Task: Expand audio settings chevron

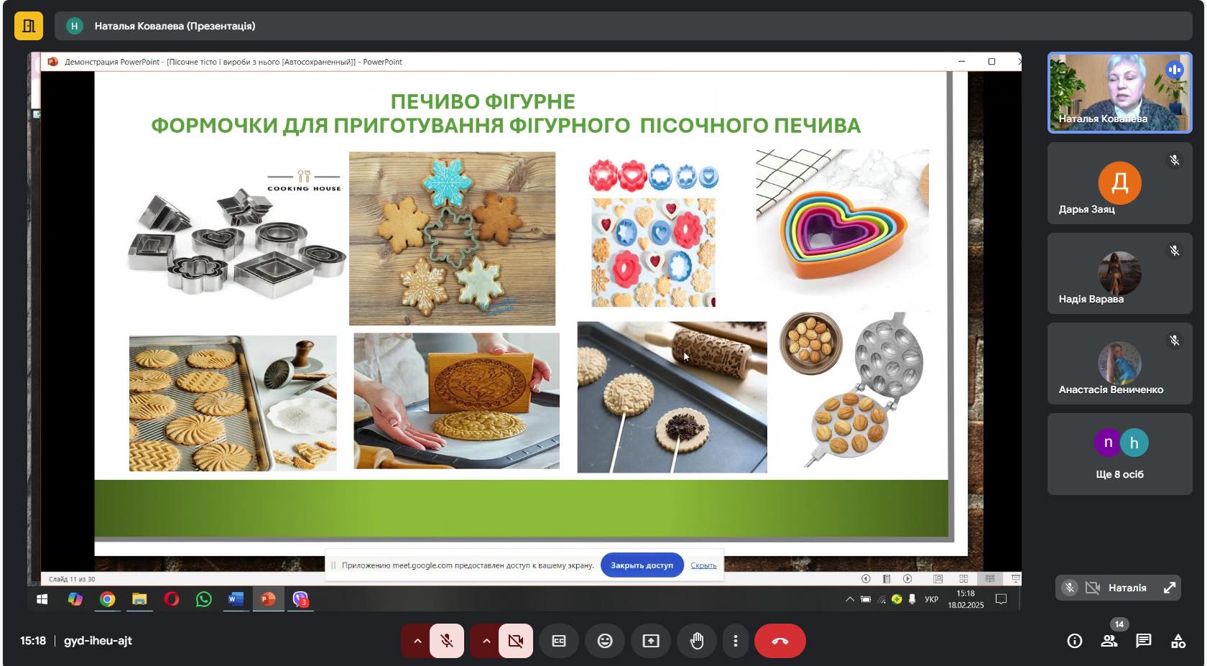Action: [x=417, y=641]
